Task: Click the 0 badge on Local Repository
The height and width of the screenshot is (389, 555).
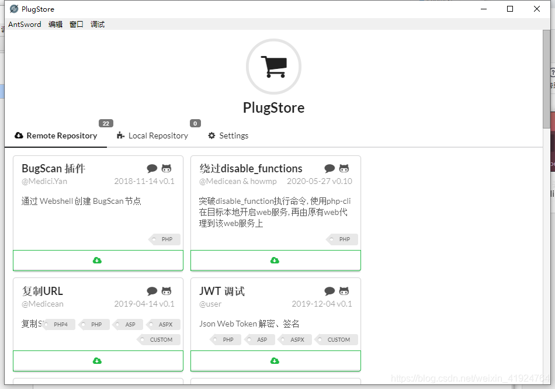Action: click(195, 123)
